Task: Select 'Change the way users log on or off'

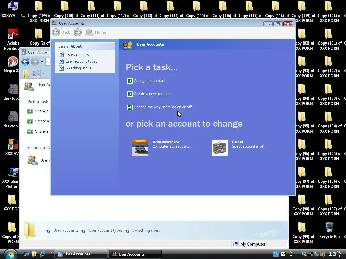Action: [163, 107]
